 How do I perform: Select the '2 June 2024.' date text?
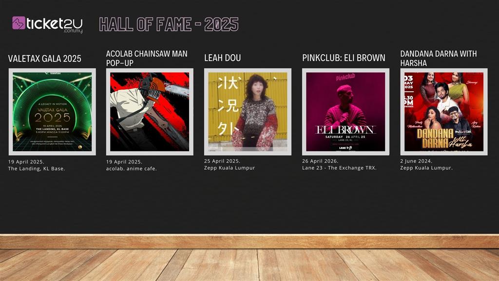click(416, 161)
